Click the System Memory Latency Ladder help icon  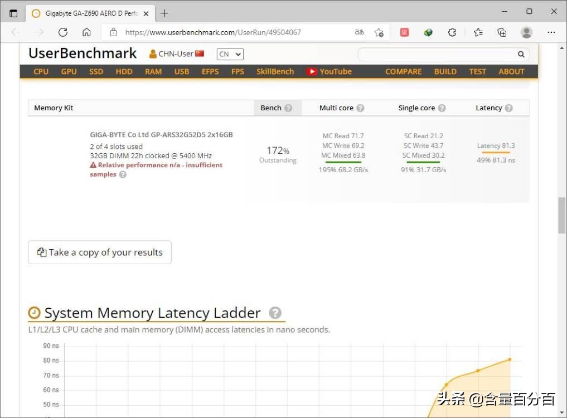pos(275,313)
